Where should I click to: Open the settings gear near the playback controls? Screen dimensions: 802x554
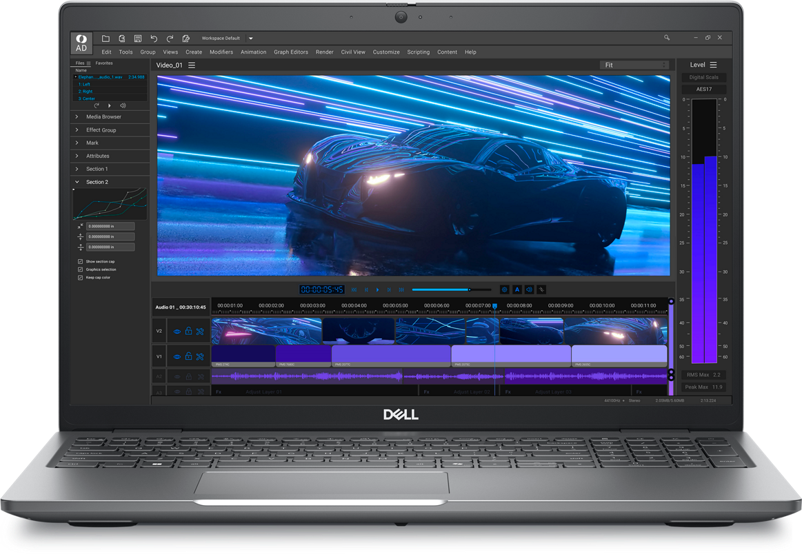pyautogui.click(x=504, y=289)
